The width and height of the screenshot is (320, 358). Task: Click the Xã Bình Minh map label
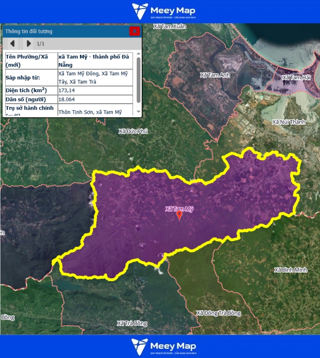click(x=291, y=270)
